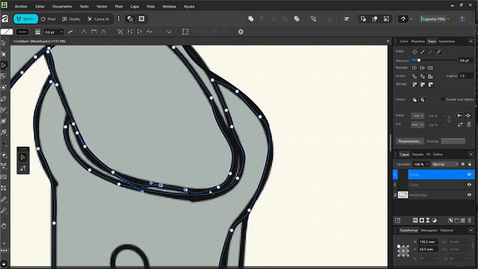Viewport: 478px width, 269px height.
Task: Toggle the layer lock icon in Capas
Action: tap(470, 164)
